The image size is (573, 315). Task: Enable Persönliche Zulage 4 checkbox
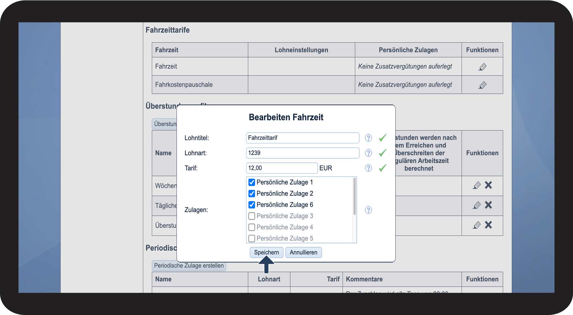252,227
